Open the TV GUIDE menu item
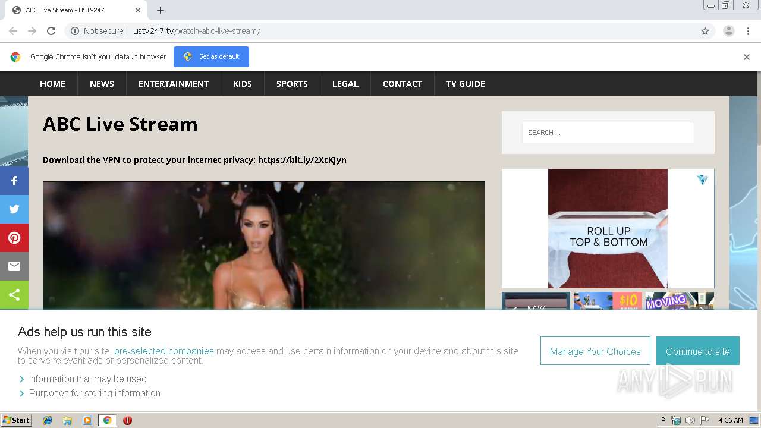The height and width of the screenshot is (428, 761). (x=466, y=84)
